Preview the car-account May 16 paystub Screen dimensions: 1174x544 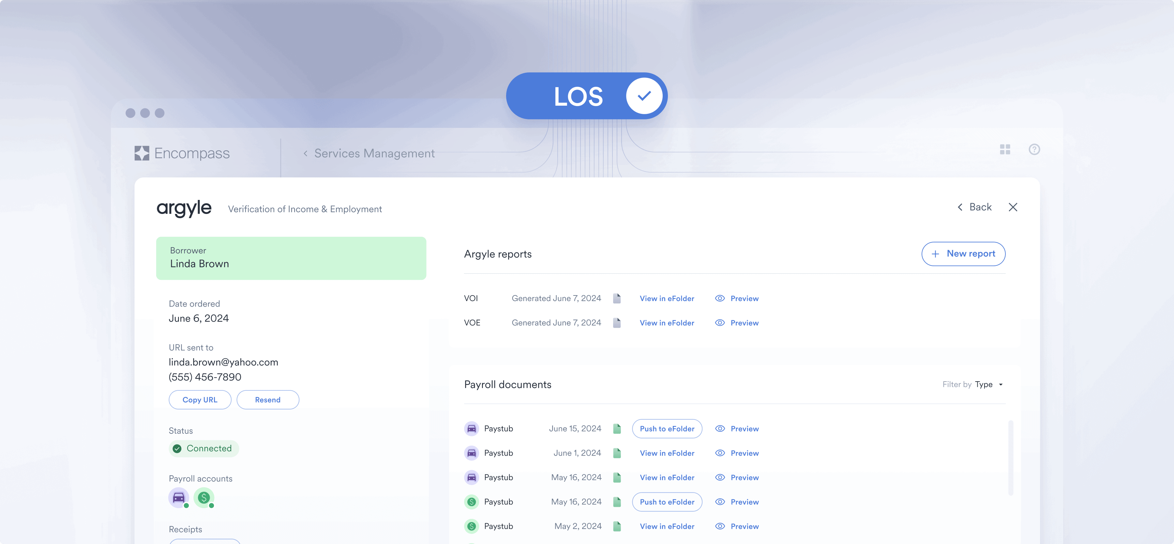(x=737, y=477)
